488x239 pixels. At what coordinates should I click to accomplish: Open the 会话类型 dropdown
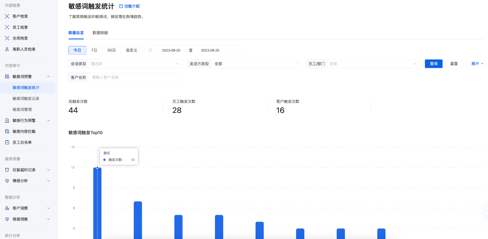click(x=136, y=64)
